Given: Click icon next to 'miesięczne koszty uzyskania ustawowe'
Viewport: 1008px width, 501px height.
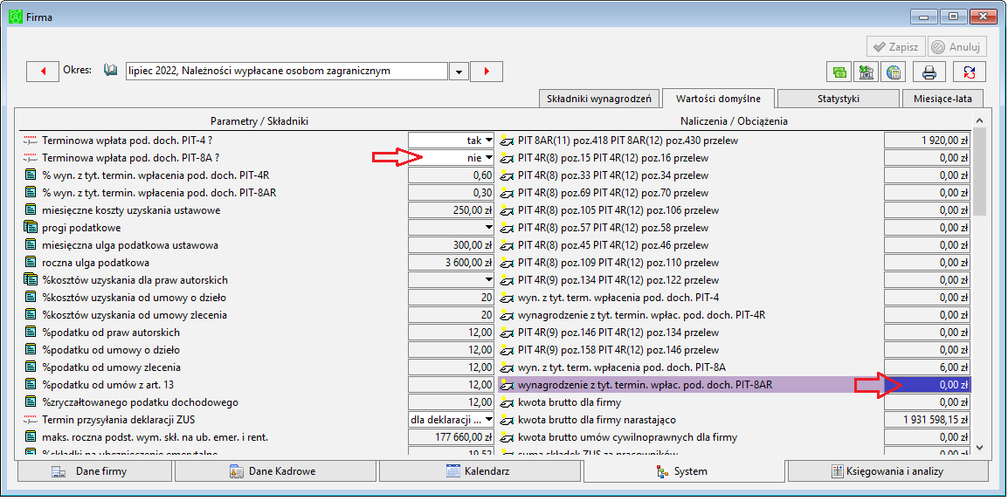Looking at the screenshot, I should pos(31,210).
